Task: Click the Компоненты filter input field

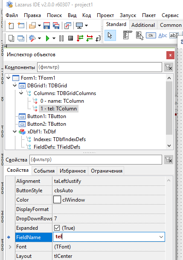Action: coord(99,67)
